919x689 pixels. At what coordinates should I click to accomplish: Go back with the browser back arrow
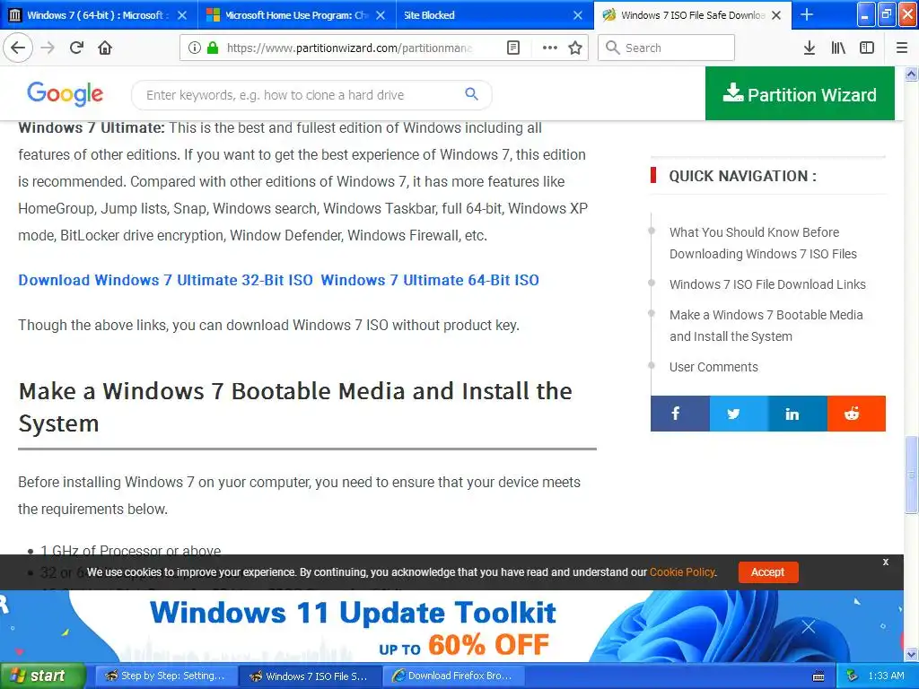18,48
